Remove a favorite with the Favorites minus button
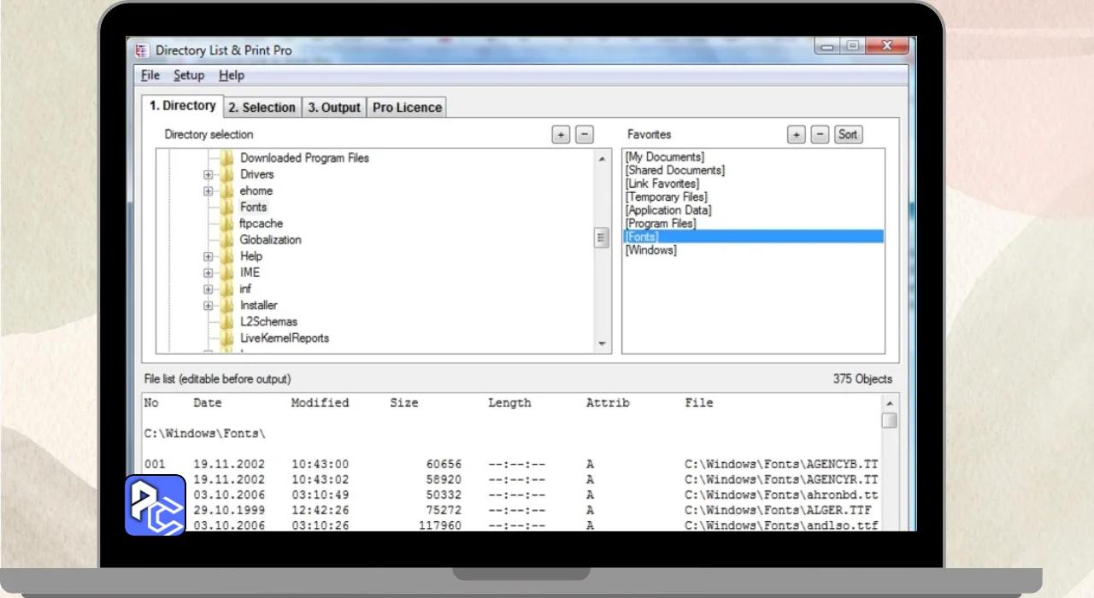This screenshot has width=1094, height=598. click(820, 134)
